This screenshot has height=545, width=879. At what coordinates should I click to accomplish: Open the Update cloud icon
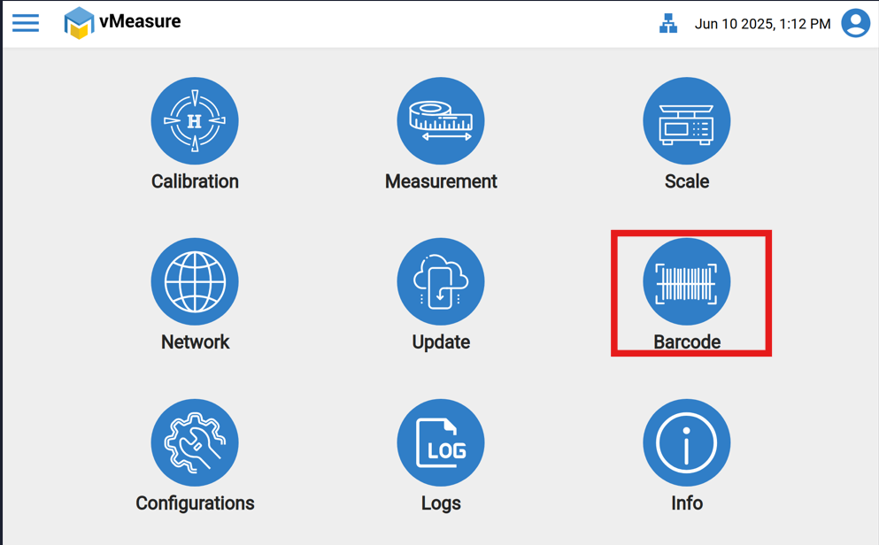pyautogui.click(x=441, y=282)
